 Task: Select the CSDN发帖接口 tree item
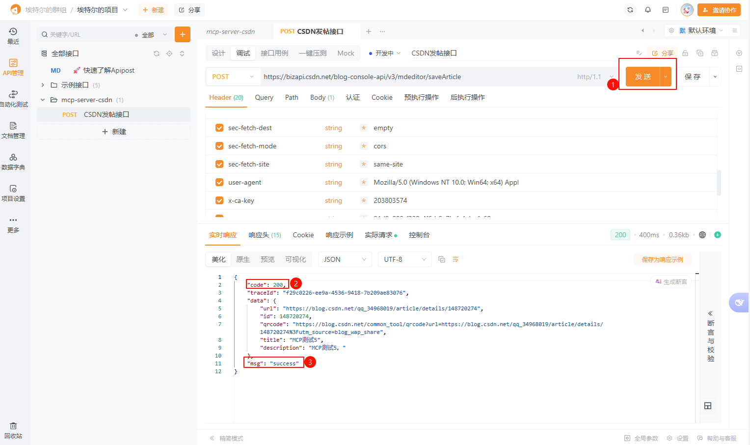pos(114,114)
